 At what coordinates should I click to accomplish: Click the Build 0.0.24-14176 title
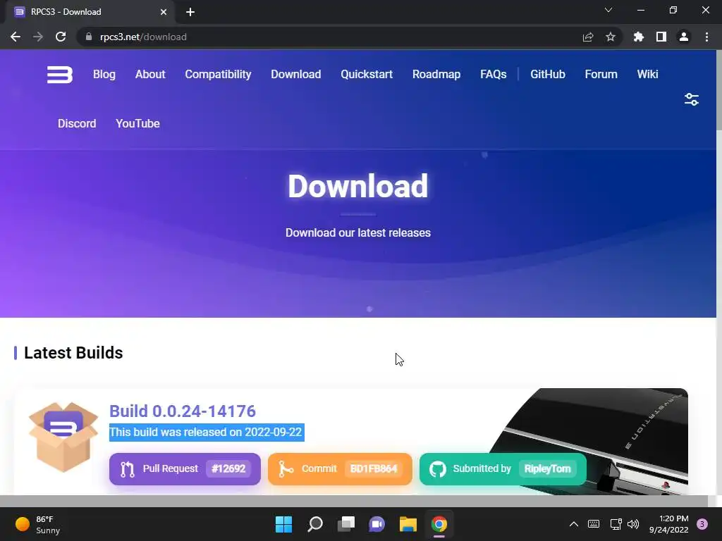183,411
